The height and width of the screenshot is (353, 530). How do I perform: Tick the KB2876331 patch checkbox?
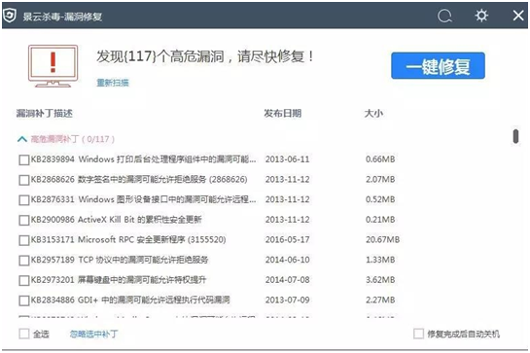24,200
